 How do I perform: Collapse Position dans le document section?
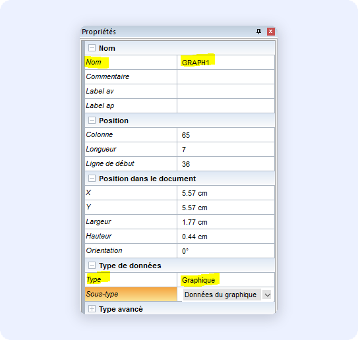92,178
